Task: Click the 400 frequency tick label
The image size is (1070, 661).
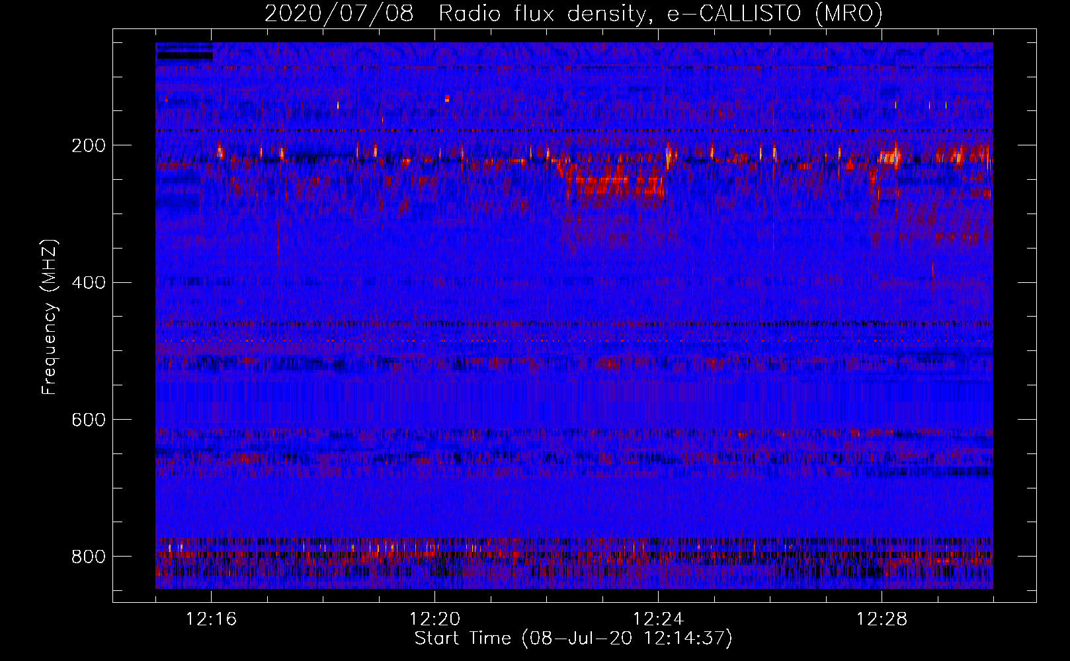Action: point(89,283)
